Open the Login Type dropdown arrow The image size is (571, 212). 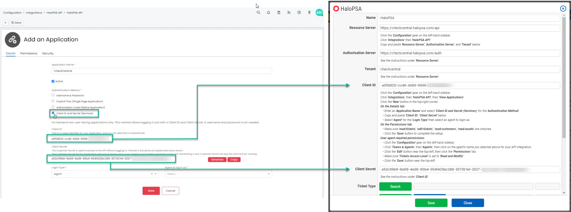156,174
